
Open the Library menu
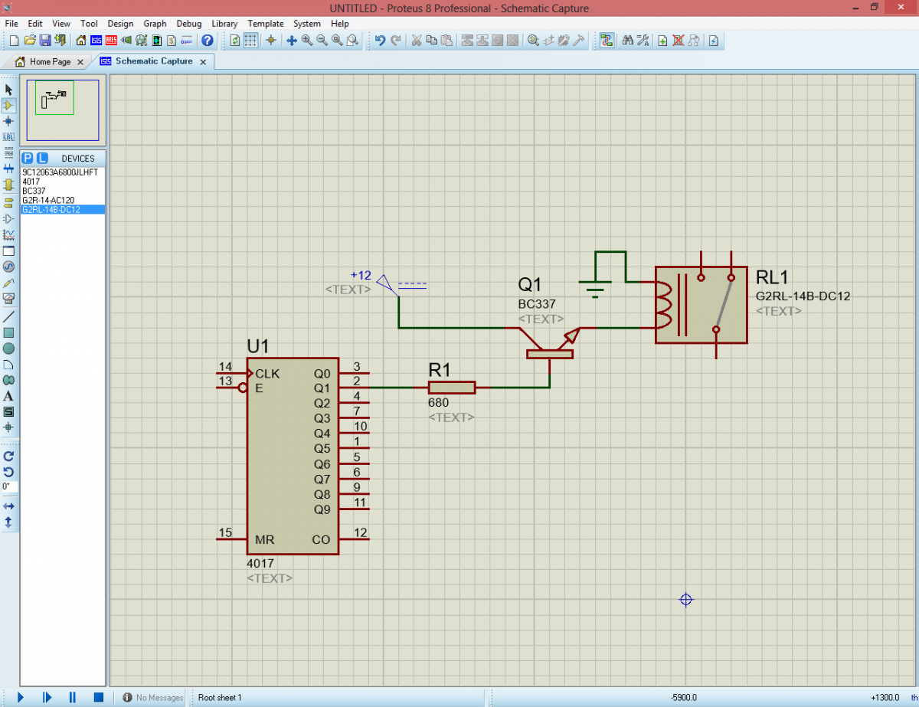click(x=224, y=24)
